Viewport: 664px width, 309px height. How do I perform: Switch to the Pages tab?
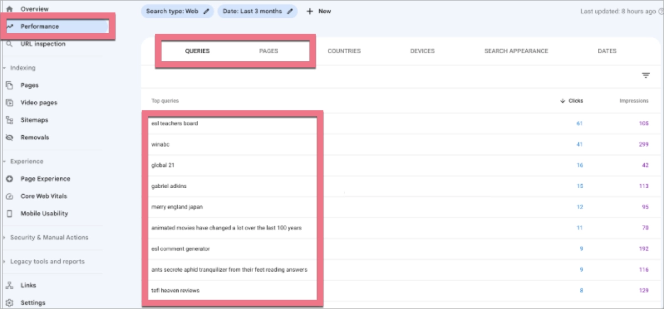point(268,51)
